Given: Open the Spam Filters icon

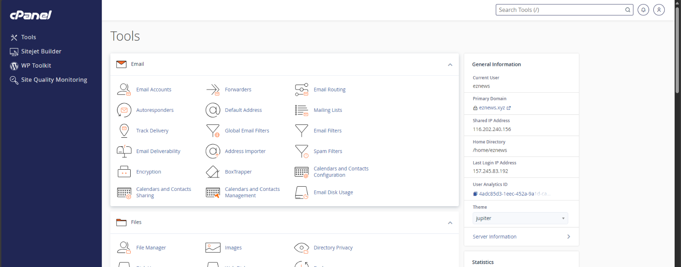Looking at the screenshot, I should tap(301, 151).
